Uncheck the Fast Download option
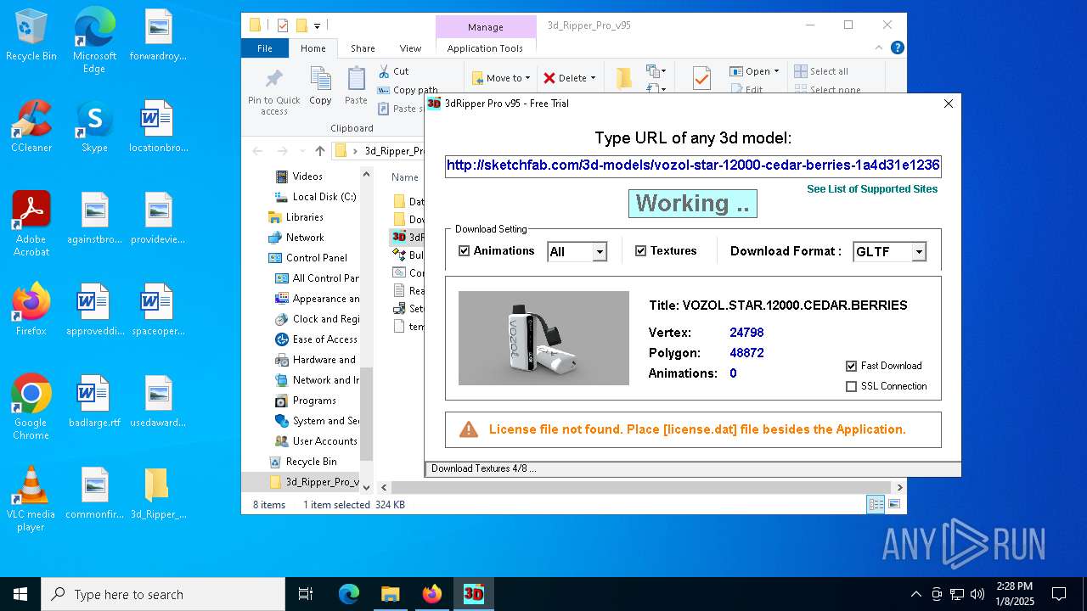 [852, 366]
